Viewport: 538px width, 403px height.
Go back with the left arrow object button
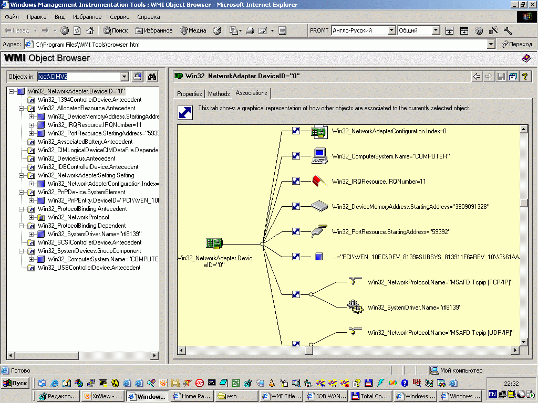pyautogui.click(x=477, y=77)
